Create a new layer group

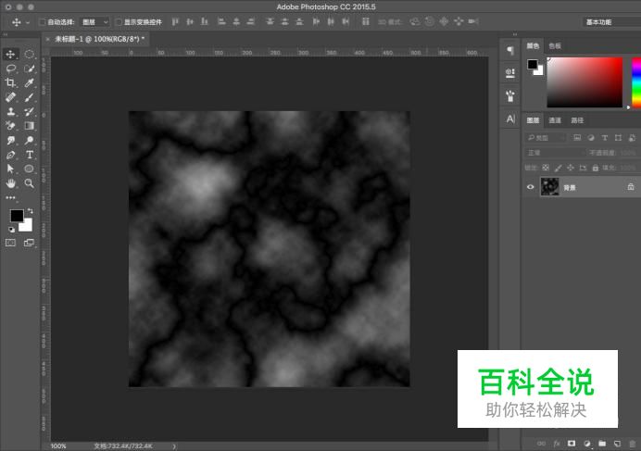pos(602,444)
